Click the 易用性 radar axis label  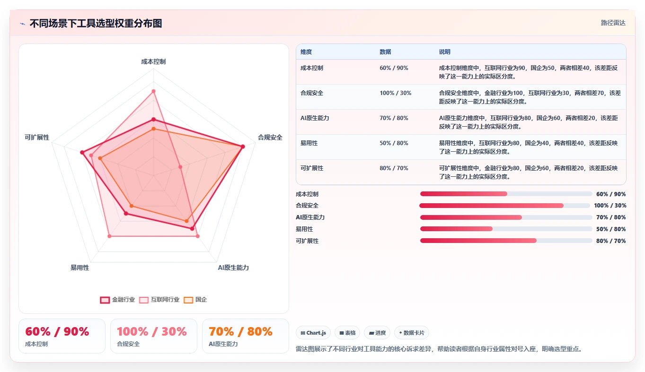(80, 268)
